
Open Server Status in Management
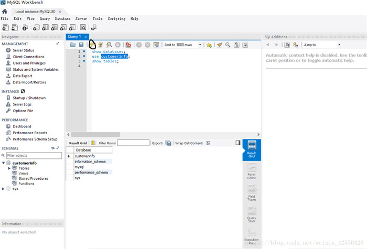24,50
